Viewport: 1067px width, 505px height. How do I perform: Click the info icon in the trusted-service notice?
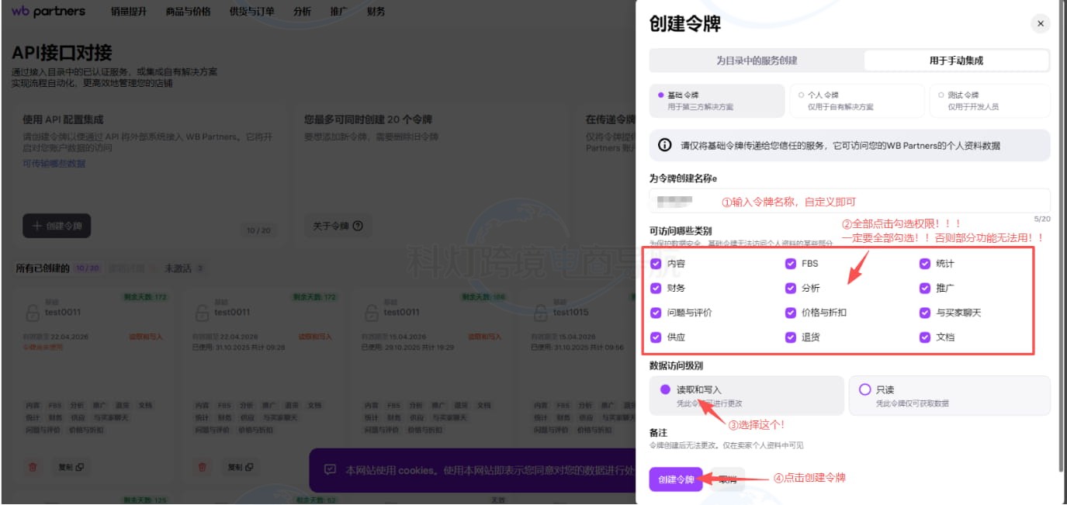(x=665, y=145)
